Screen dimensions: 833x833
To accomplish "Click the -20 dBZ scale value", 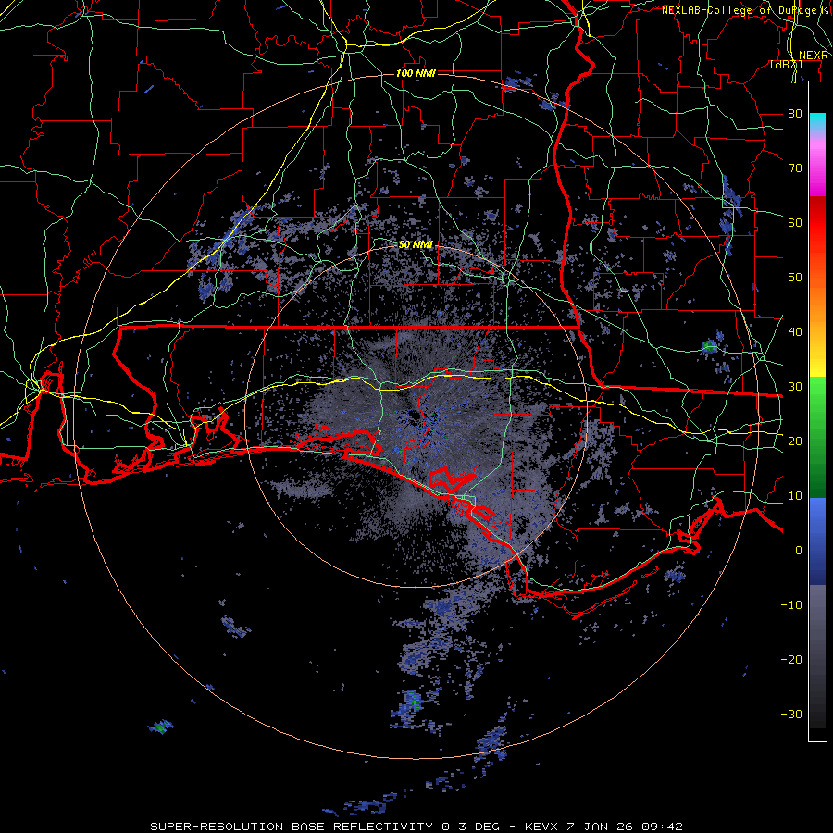I will tap(791, 660).
